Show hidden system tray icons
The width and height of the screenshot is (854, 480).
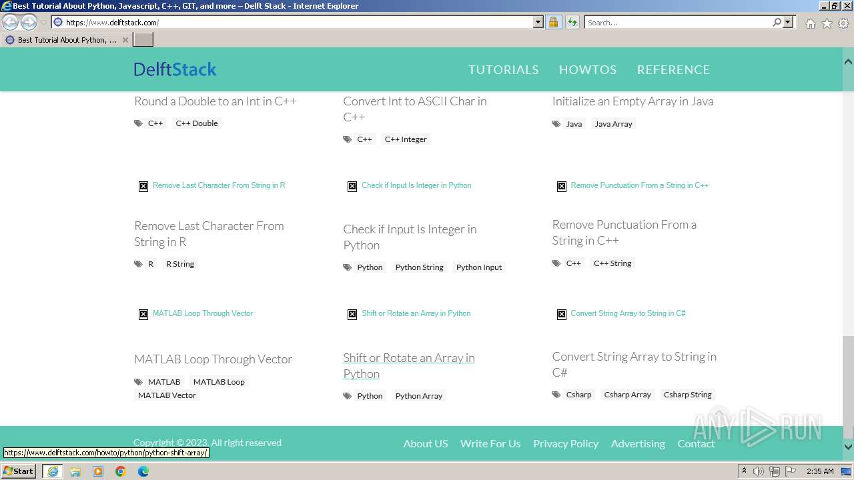(745, 471)
